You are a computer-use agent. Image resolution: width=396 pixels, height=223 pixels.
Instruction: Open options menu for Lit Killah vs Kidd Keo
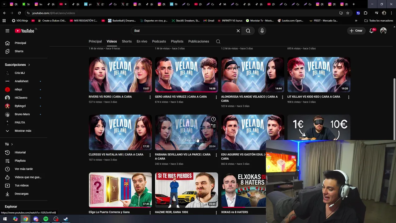(349, 97)
